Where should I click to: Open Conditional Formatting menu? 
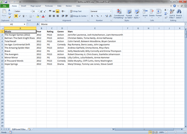[x=119, y=14]
